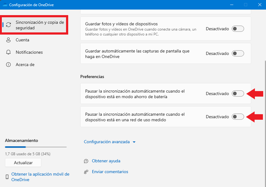Screen dimensions: 266x187
Task: Click the OneDrive cloud icon in title bar
Action: tap(5, 5)
